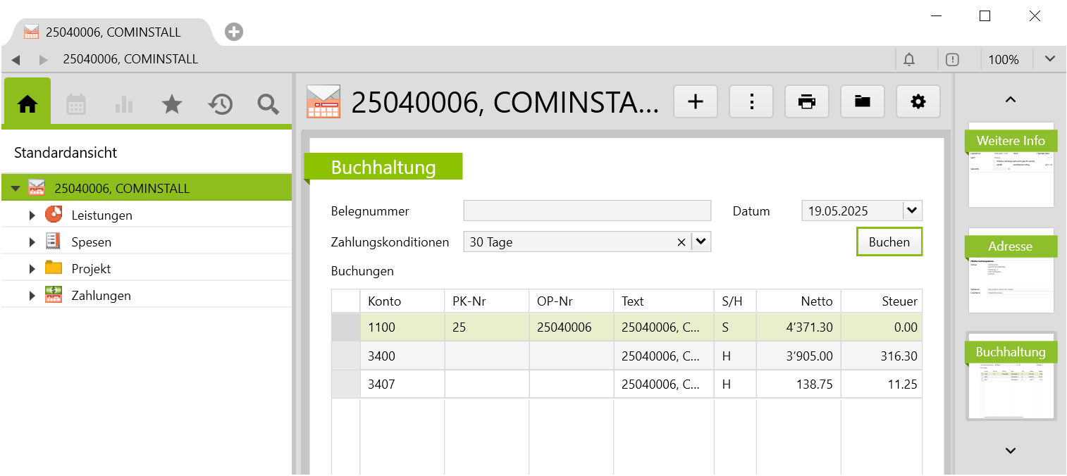This screenshot has width=1067, height=476.
Task: Open the history clock icon
Action: [220, 105]
